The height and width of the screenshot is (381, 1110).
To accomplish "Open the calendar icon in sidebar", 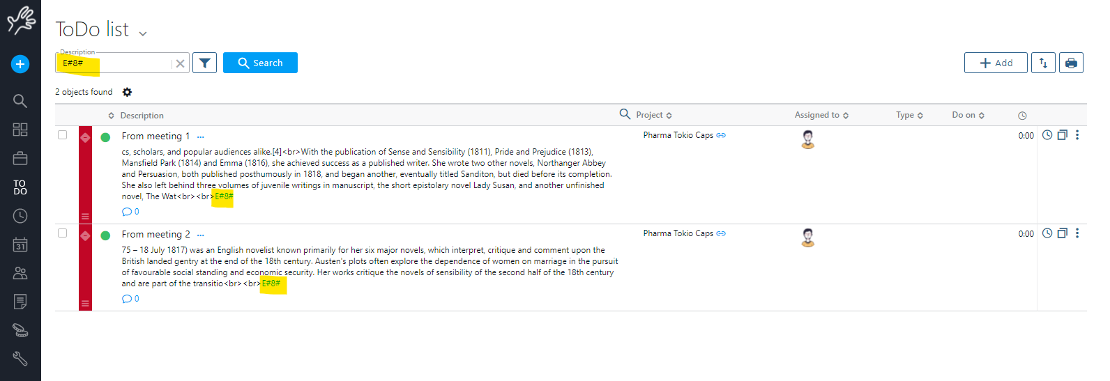I will [20, 244].
